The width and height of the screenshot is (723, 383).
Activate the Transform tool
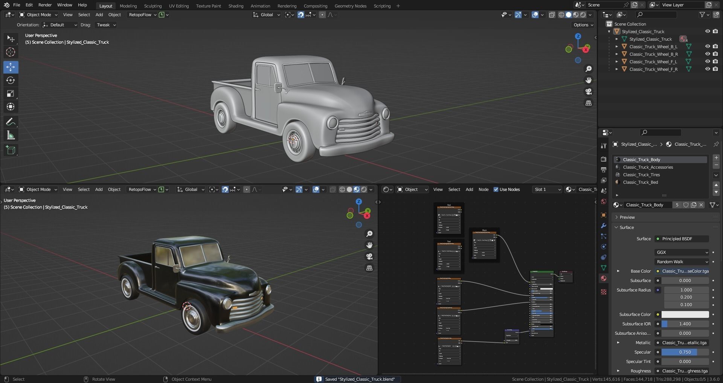11,107
